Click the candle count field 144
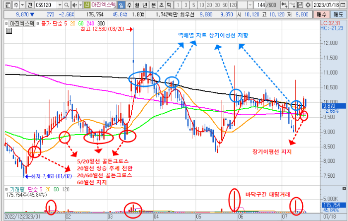Screen dimensions: 348x221 pyautogui.click(x=260, y=5)
